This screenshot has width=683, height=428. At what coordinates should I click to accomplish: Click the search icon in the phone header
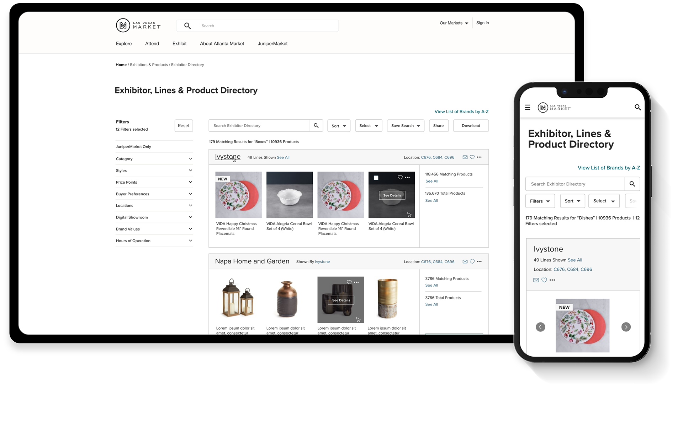637,107
